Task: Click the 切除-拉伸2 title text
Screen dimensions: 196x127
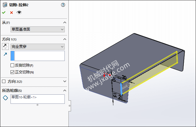Action: click(x=19, y=5)
